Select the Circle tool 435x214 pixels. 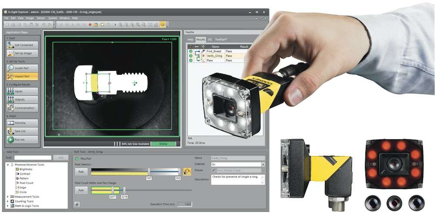tap(21, 192)
